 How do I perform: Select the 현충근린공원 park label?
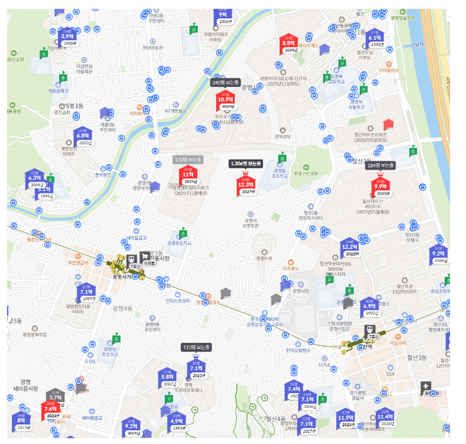(306, 173)
